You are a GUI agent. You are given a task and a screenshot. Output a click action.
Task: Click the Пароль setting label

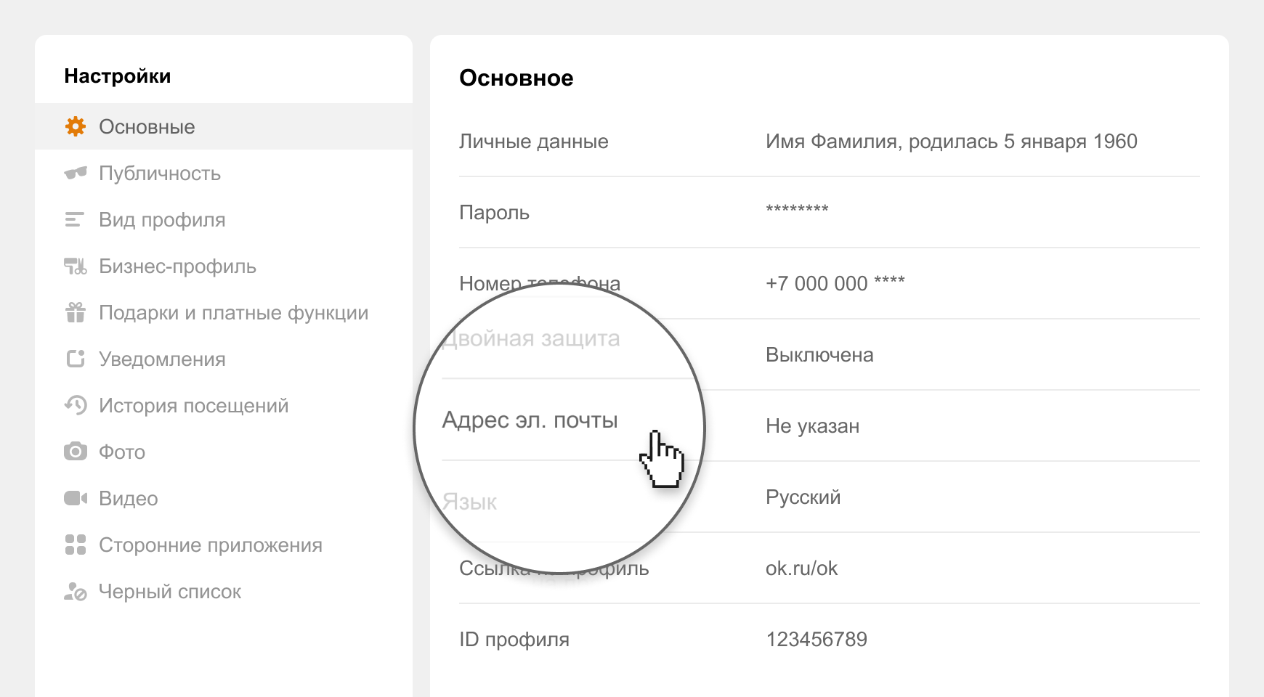pyautogui.click(x=494, y=213)
